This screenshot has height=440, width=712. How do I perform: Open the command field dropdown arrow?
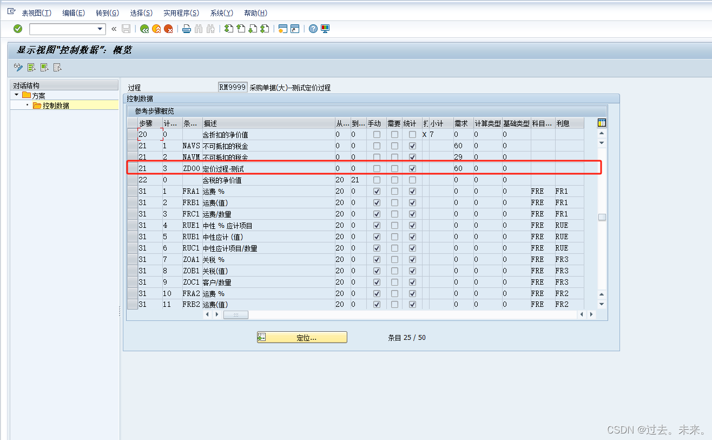coord(100,29)
